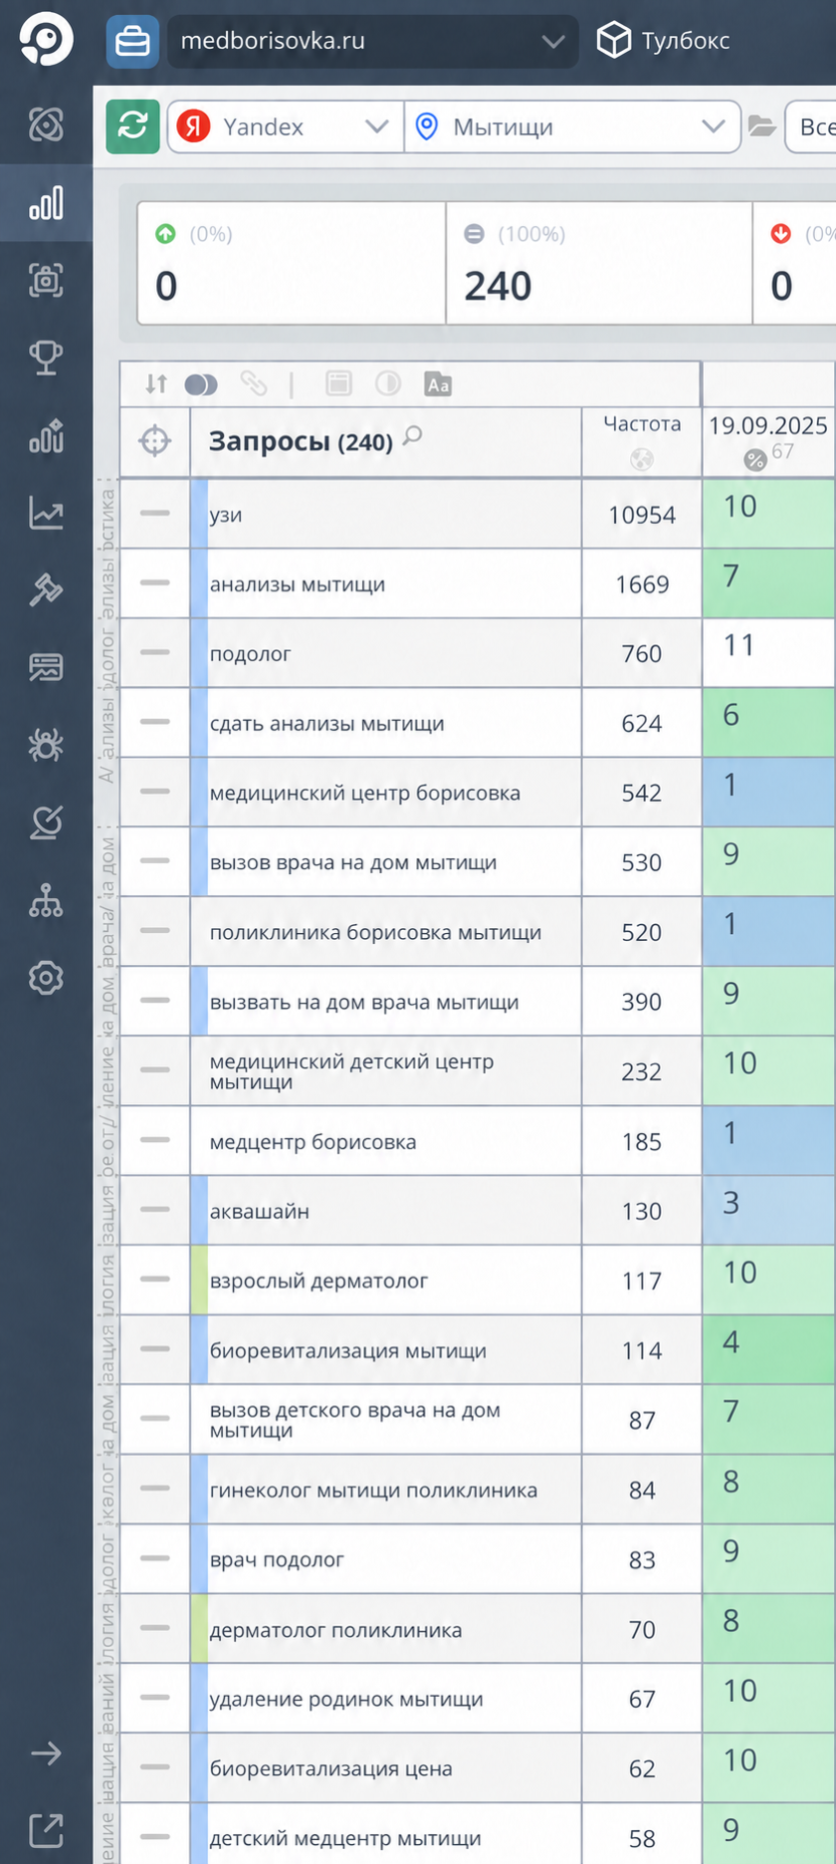This screenshot has height=1864, width=836.
Task: Open the Yandex search engine dropdown
Action: (286, 126)
